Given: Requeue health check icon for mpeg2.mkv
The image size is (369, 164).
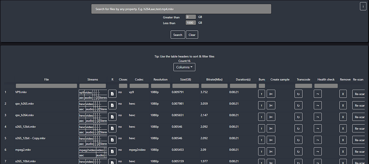Looking at the screenshot, I should 318,151.
